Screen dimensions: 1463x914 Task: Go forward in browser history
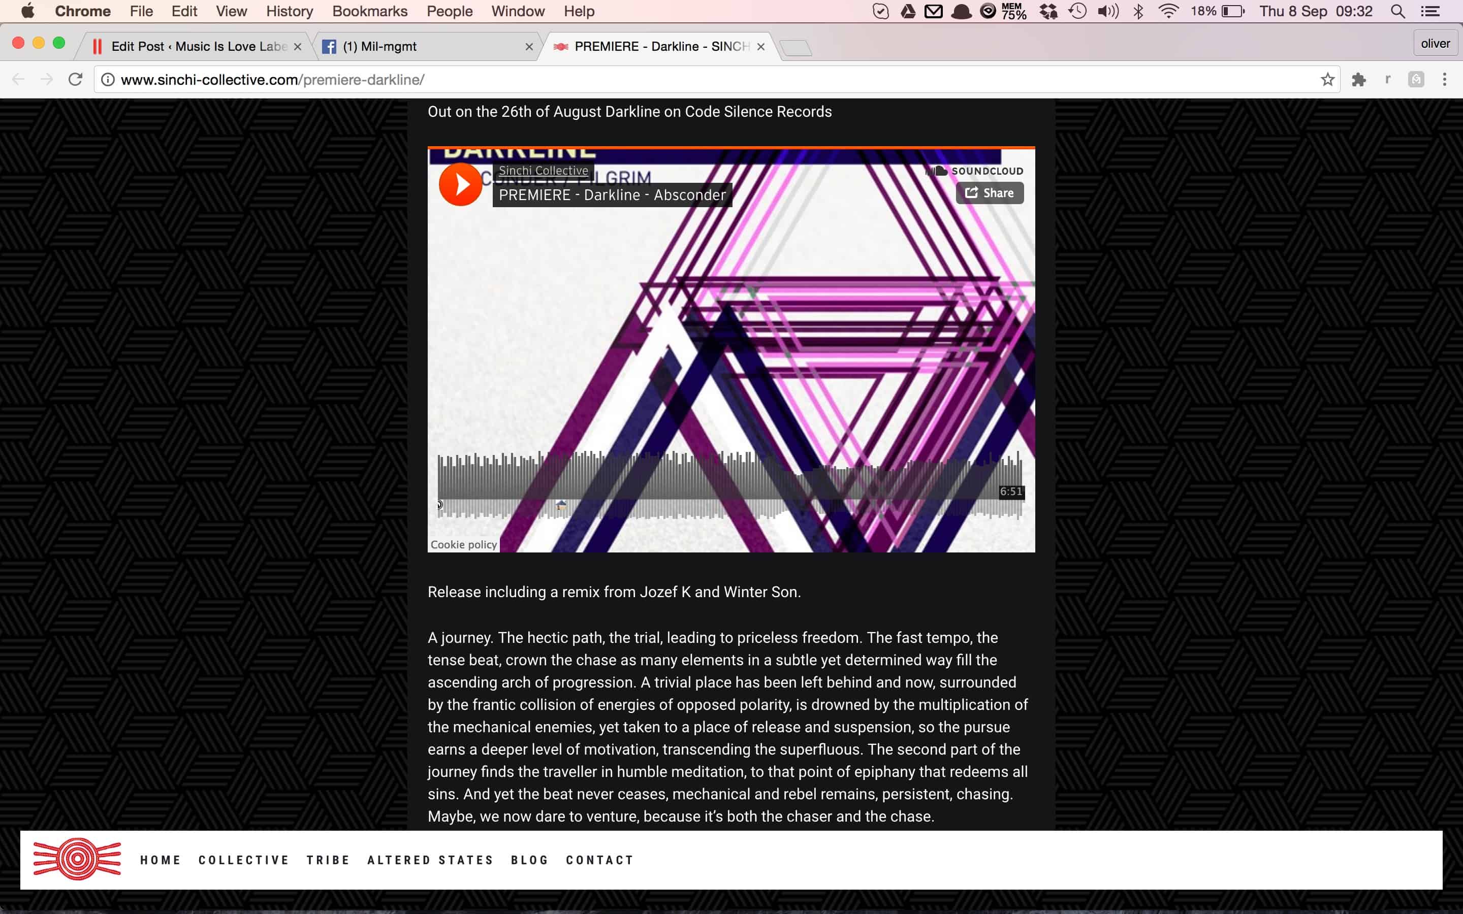click(x=47, y=79)
